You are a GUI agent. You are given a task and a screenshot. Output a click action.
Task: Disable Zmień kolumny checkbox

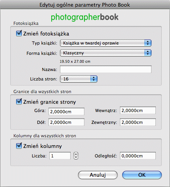[19, 146]
